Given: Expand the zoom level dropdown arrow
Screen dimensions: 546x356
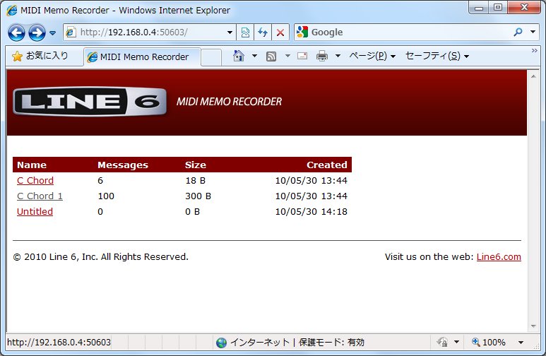Looking at the screenshot, I should click(521, 343).
